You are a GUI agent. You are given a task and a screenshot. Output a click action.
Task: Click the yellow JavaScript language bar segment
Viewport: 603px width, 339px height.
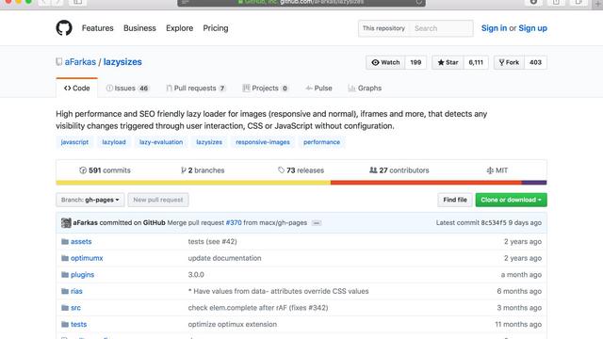tap(193, 183)
